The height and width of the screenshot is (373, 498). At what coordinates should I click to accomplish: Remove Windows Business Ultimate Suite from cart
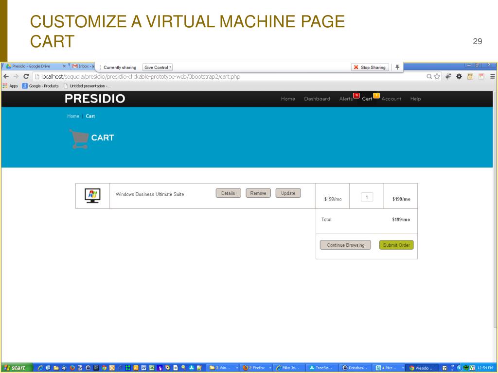coord(258,193)
